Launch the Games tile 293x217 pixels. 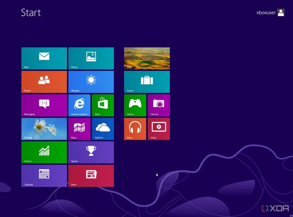(135, 105)
